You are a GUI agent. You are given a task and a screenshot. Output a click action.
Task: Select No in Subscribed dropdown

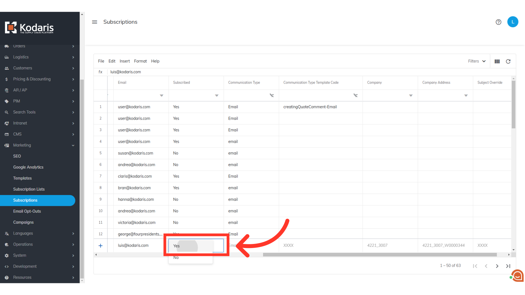pyautogui.click(x=176, y=258)
